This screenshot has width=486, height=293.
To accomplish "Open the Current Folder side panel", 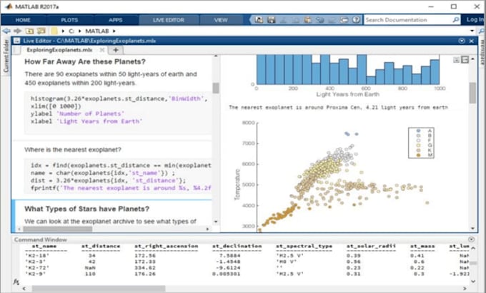I will coord(6,56).
